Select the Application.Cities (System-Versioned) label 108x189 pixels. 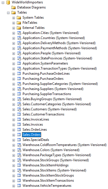[x=50, y=33]
